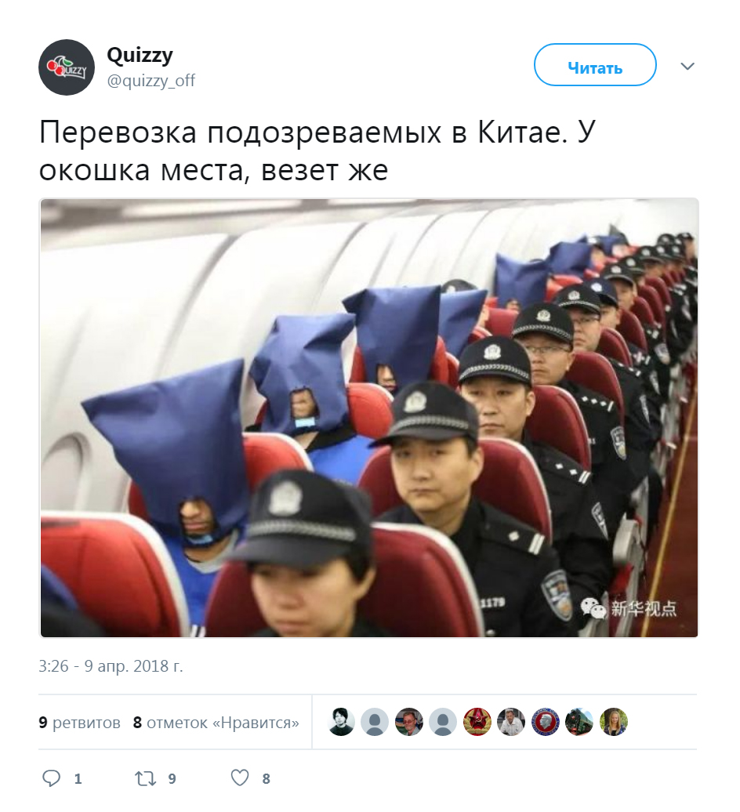Click the blonde woman liker avatar
This screenshot has width=740, height=812.
614,722
